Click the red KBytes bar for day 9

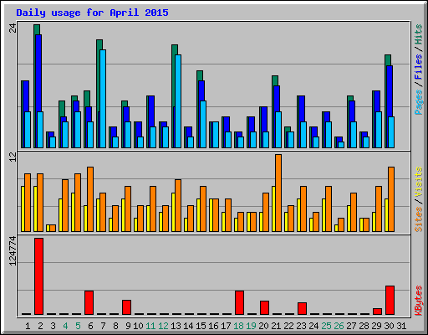tap(126, 307)
